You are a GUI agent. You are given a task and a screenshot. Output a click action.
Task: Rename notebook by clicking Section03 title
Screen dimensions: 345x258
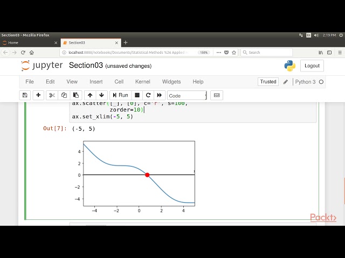(x=86, y=65)
